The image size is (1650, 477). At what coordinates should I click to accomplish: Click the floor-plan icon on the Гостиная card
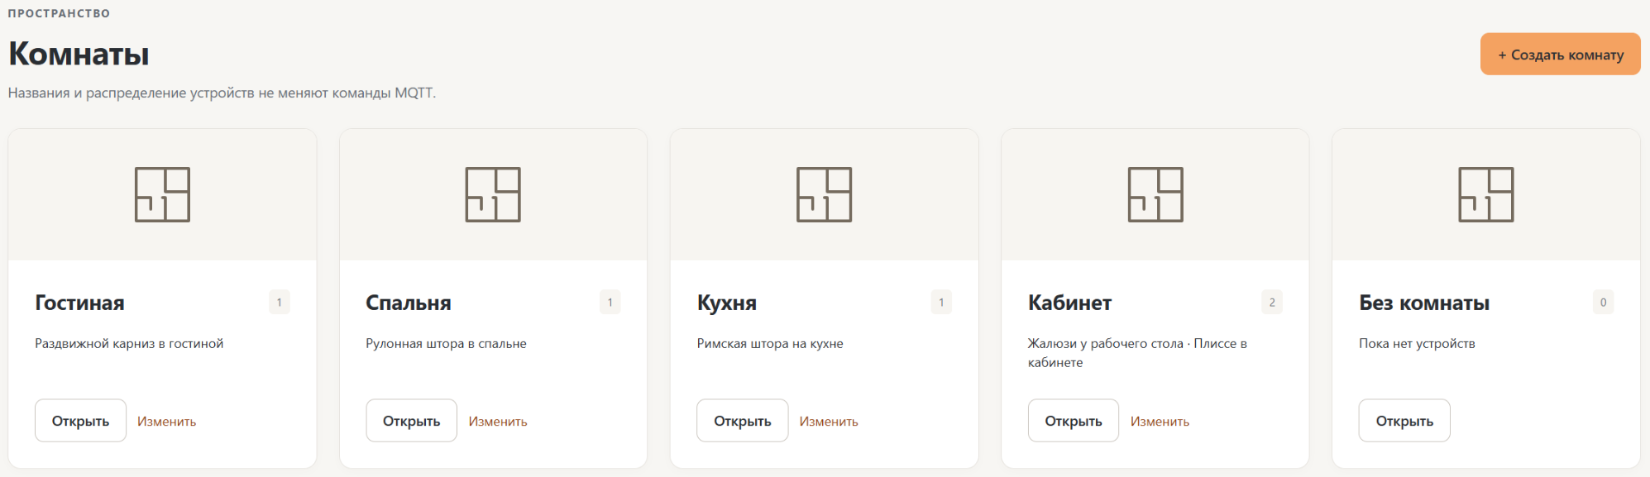coord(162,194)
